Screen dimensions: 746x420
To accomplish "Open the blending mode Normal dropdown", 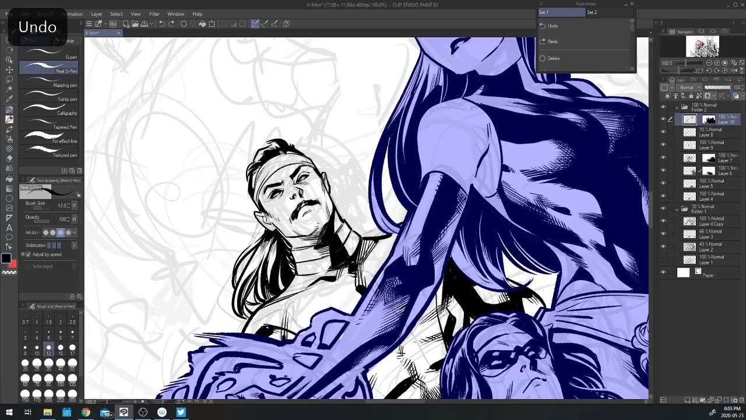I will point(689,87).
